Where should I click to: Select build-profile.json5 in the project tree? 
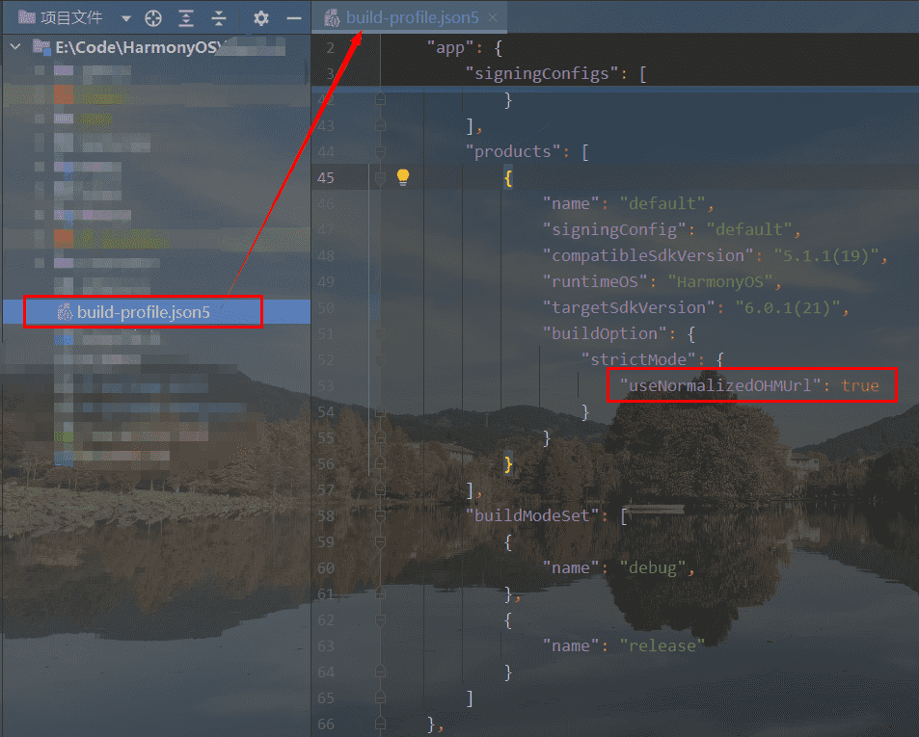(x=144, y=312)
